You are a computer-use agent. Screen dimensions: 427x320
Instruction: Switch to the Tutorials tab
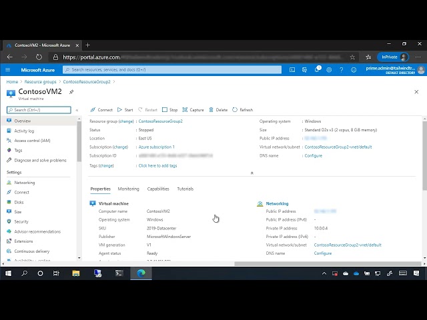[x=185, y=189]
